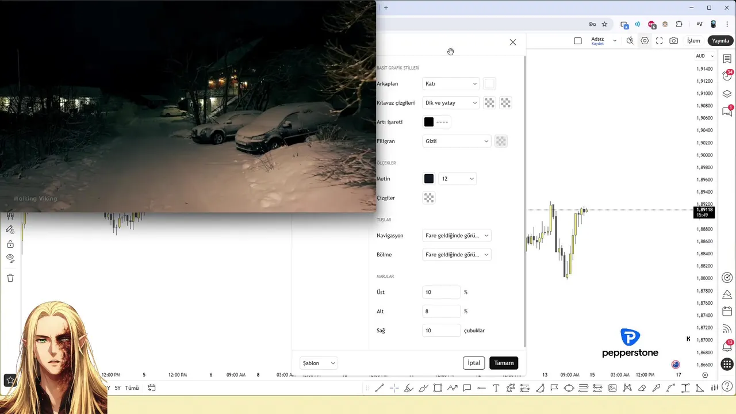Screen dimensions: 736x414
Task: Open the Bölme visibility dropdown
Action: coord(457,255)
